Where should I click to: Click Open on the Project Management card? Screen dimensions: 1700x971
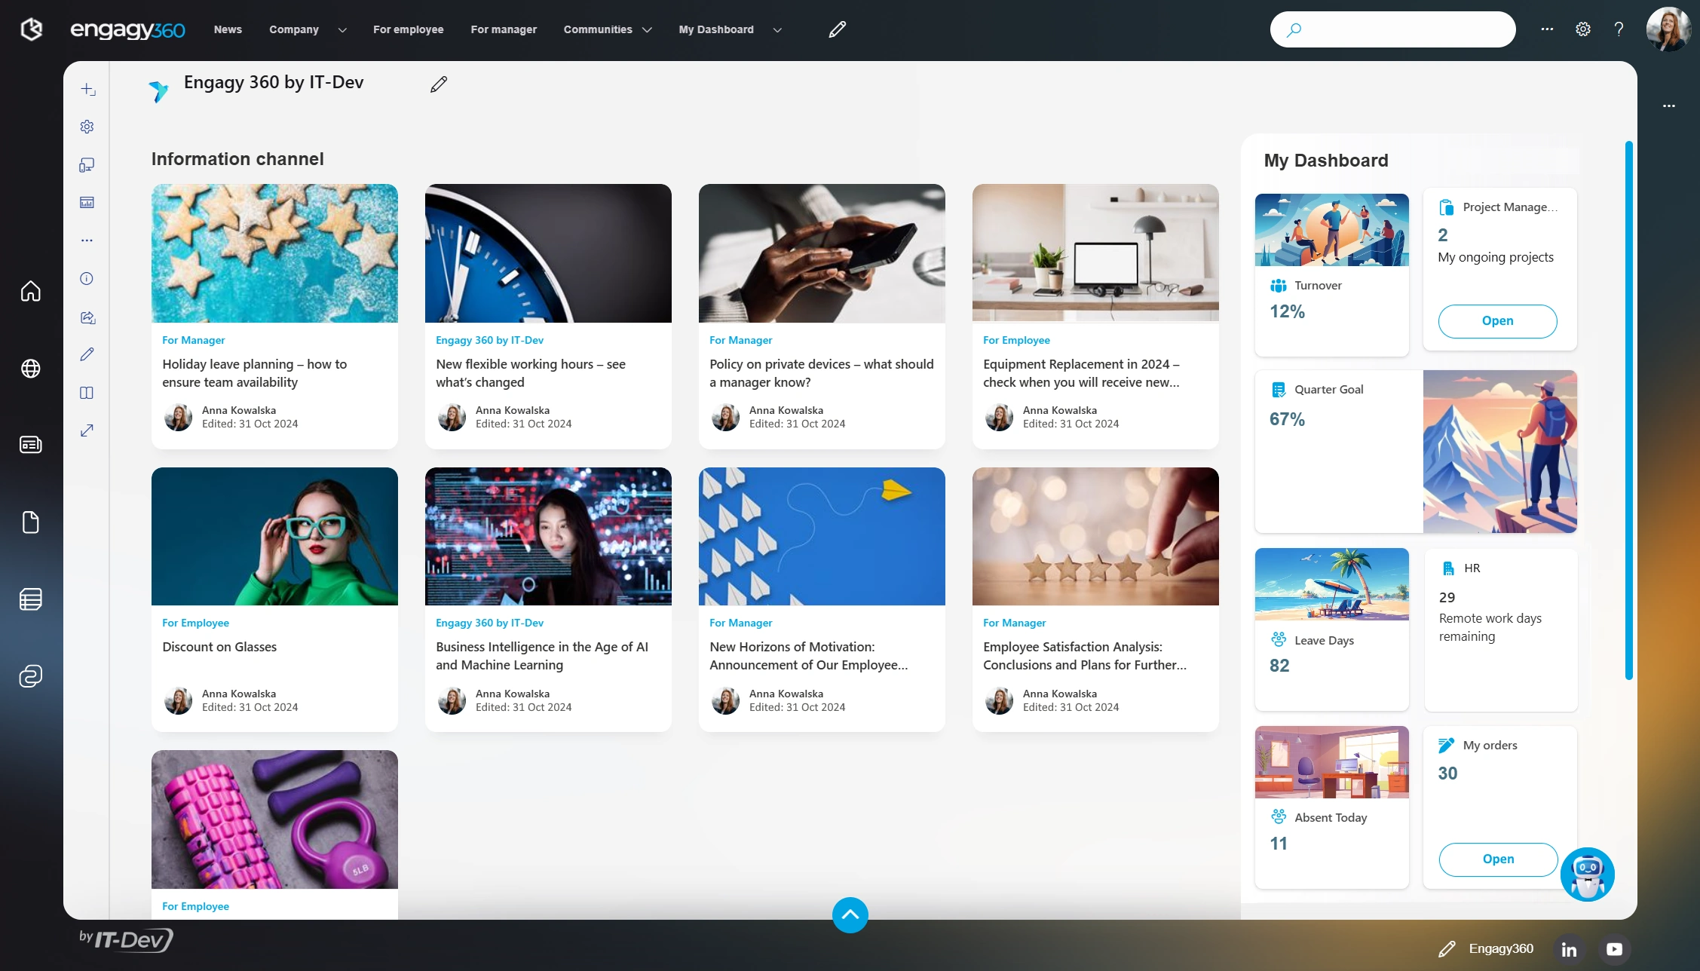pyautogui.click(x=1496, y=321)
